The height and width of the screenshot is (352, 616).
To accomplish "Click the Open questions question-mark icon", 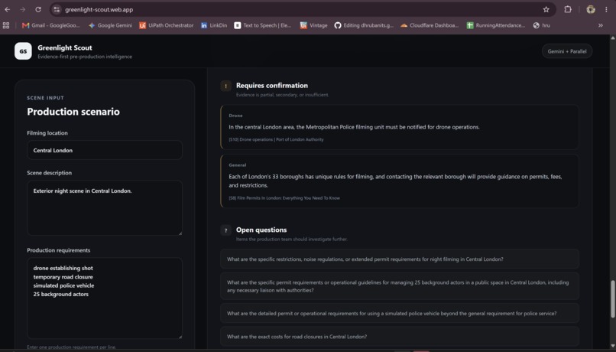I will tap(226, 230).
